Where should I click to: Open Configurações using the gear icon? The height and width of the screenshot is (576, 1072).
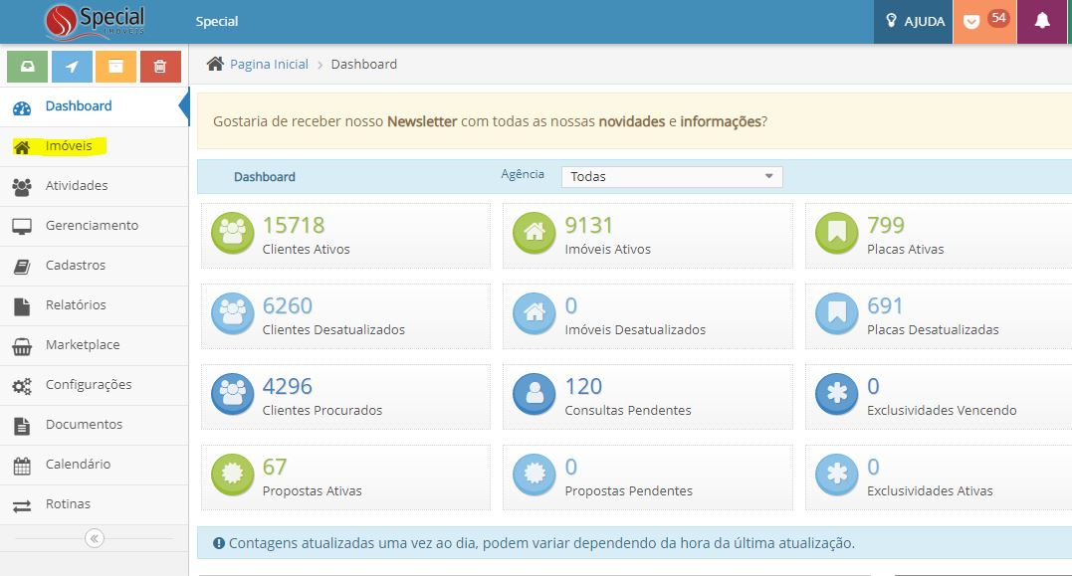22,385
